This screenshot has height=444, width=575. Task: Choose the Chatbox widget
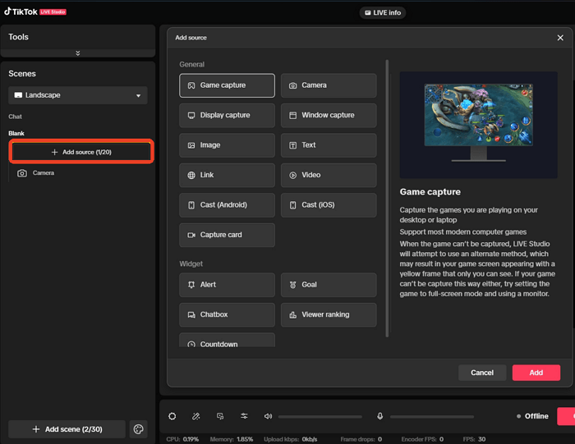tap(227, 314)
